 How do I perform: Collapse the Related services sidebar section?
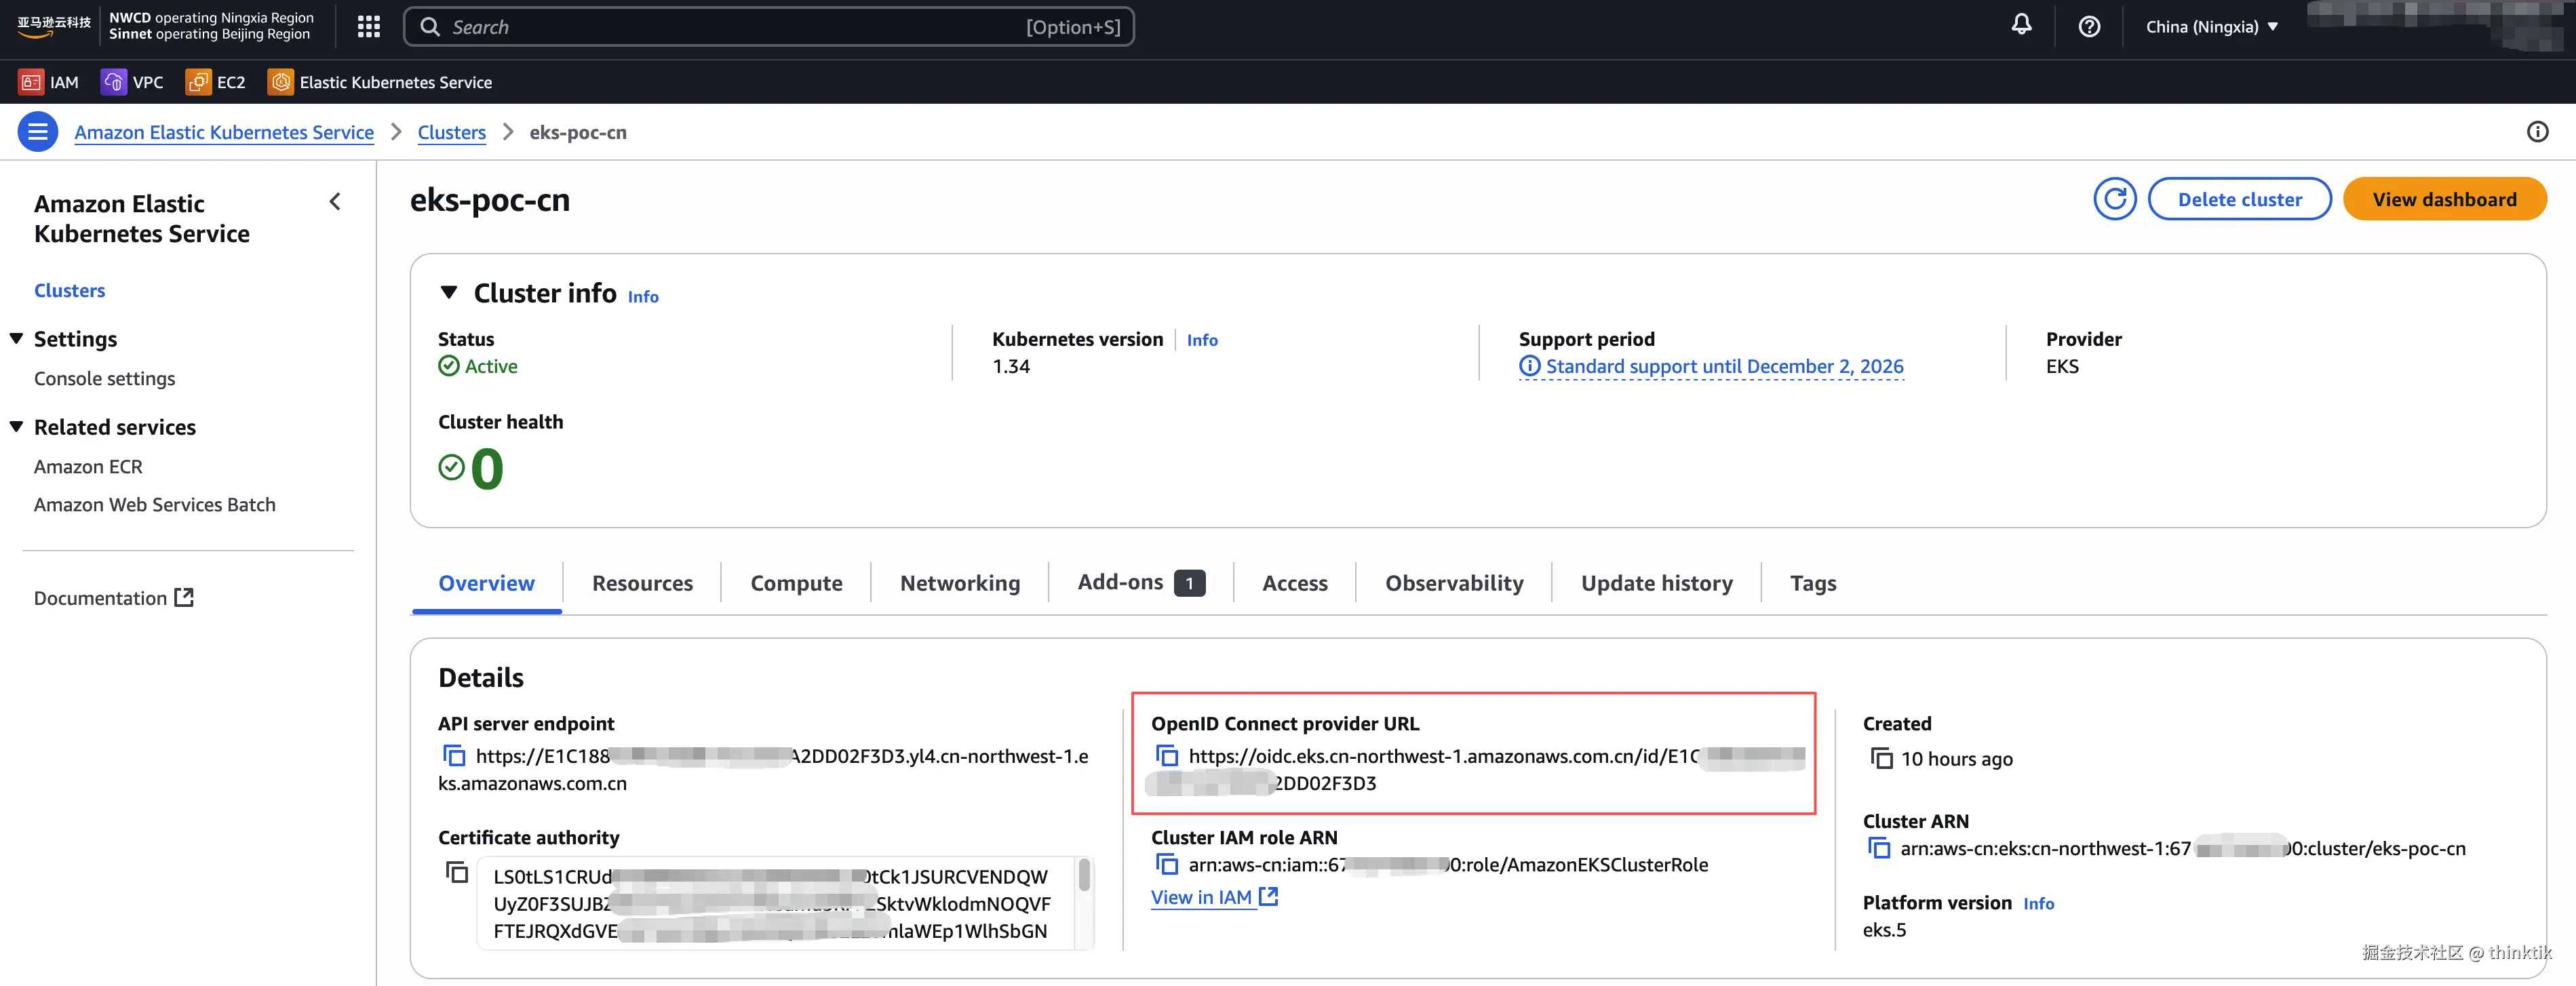pos(17,427)
